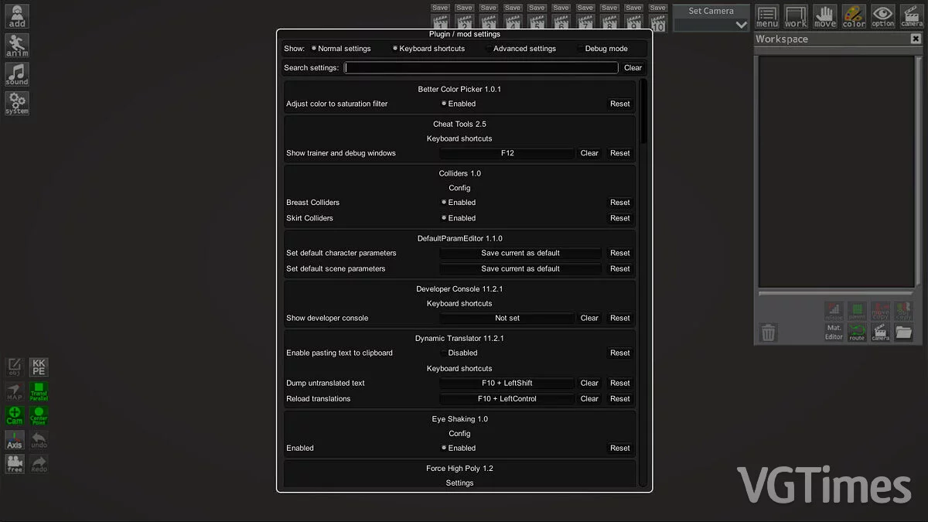Click the Workspace horizontal scrollbar
928x522 pixels.
838,294
